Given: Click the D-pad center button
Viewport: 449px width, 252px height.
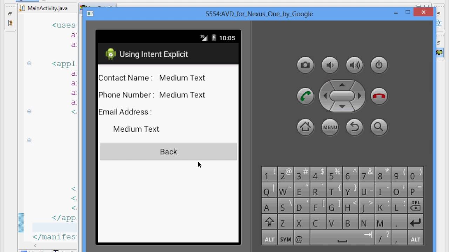Looking at the screenshot, I should click(342, 96).
